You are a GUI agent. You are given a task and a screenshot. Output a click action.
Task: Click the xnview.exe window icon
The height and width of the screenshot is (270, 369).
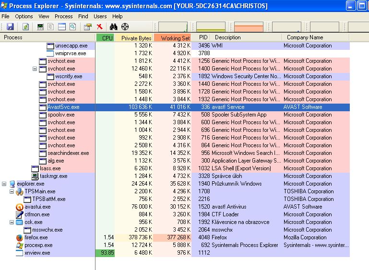coord(19,253)
